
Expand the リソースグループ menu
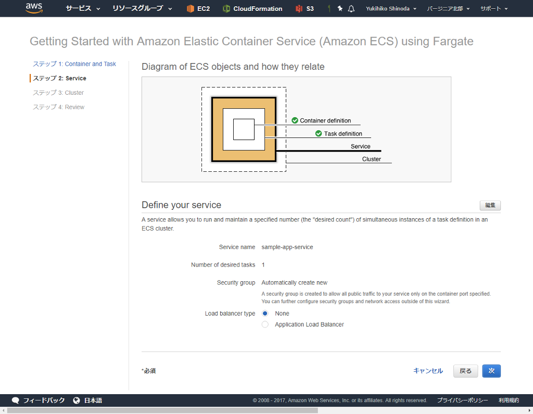tap(142, 8)
